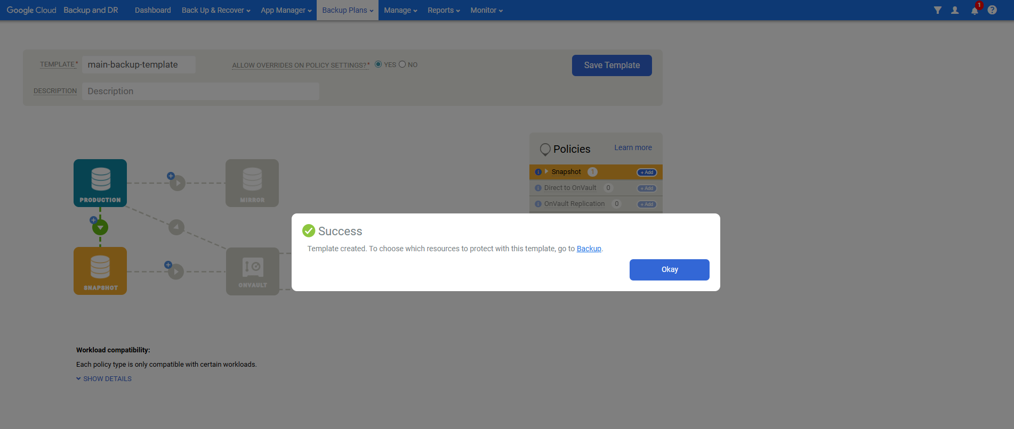Click the "ALLOW OVERRIDES ON POLICY SETTINGS?" label
The image size is (1014, 429).
(x=301, y=65)
